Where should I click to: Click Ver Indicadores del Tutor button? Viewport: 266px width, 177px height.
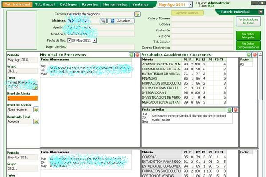tap(248, 22)
